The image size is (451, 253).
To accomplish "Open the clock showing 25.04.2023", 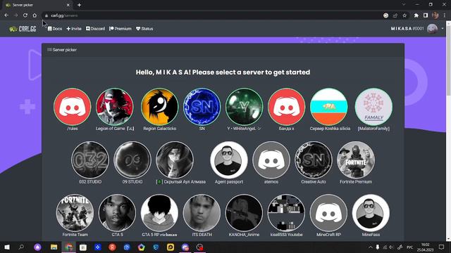I will coord(425,247).
